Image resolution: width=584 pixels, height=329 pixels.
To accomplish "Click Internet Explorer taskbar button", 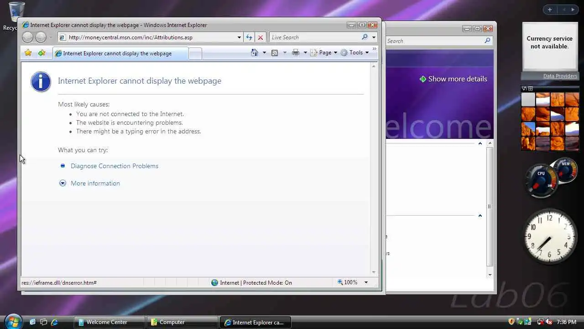I will point(255,322).
